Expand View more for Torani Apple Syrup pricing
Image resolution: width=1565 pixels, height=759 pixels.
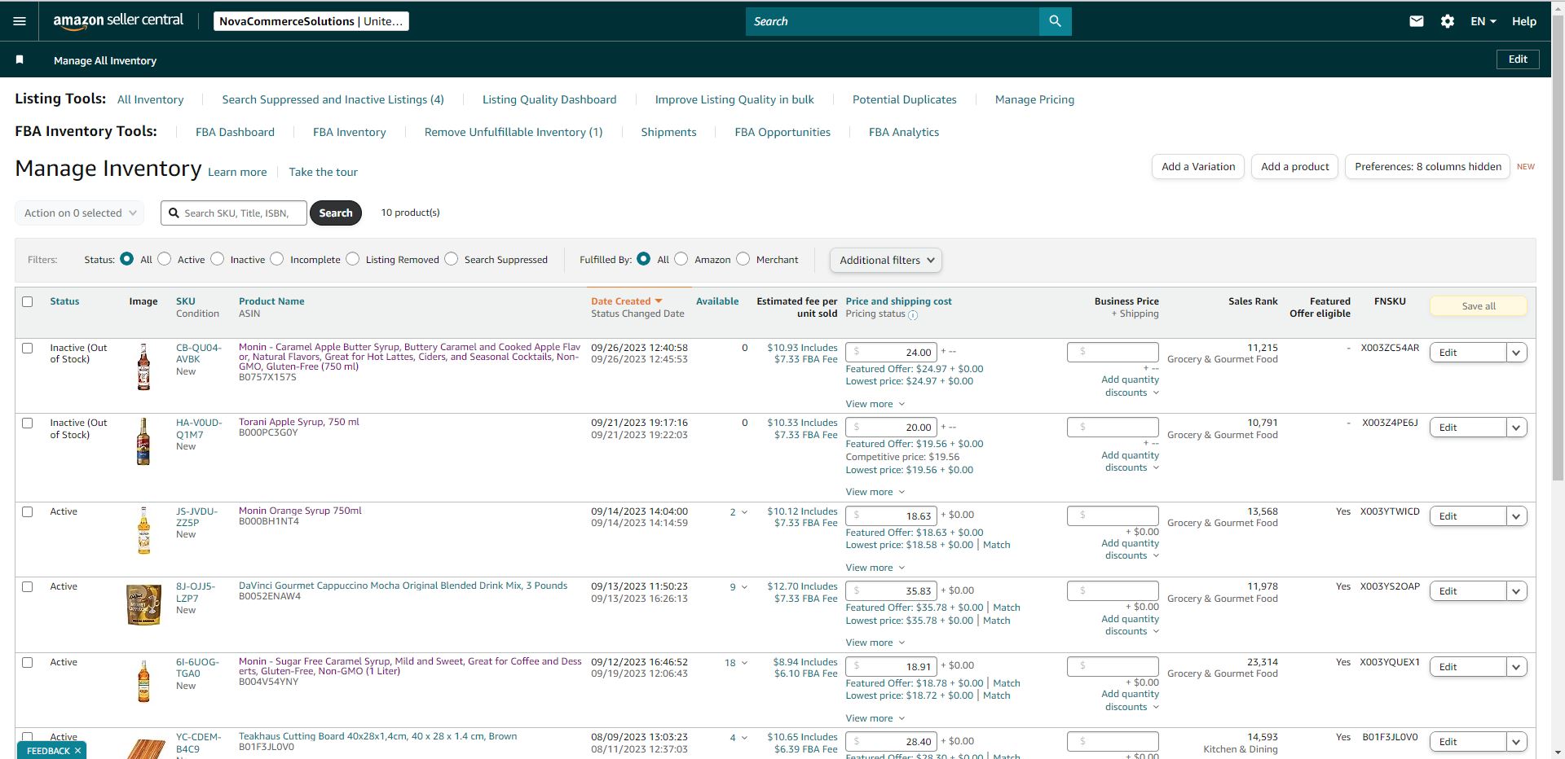pos(875,492)
